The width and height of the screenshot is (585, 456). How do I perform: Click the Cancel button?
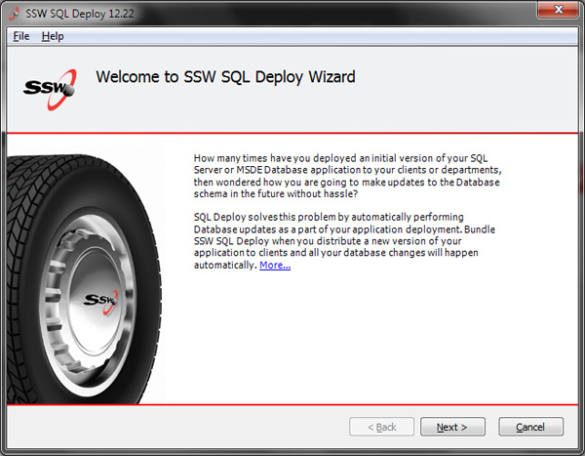(x=530, y=427)
